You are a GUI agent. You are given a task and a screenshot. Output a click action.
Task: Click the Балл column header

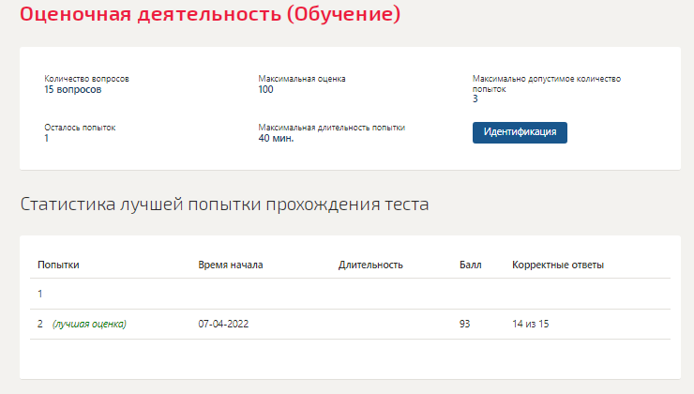[470, 265]
